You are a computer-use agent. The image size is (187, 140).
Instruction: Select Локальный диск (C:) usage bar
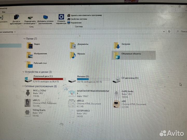pyautogui.click(x=49, y=79)
